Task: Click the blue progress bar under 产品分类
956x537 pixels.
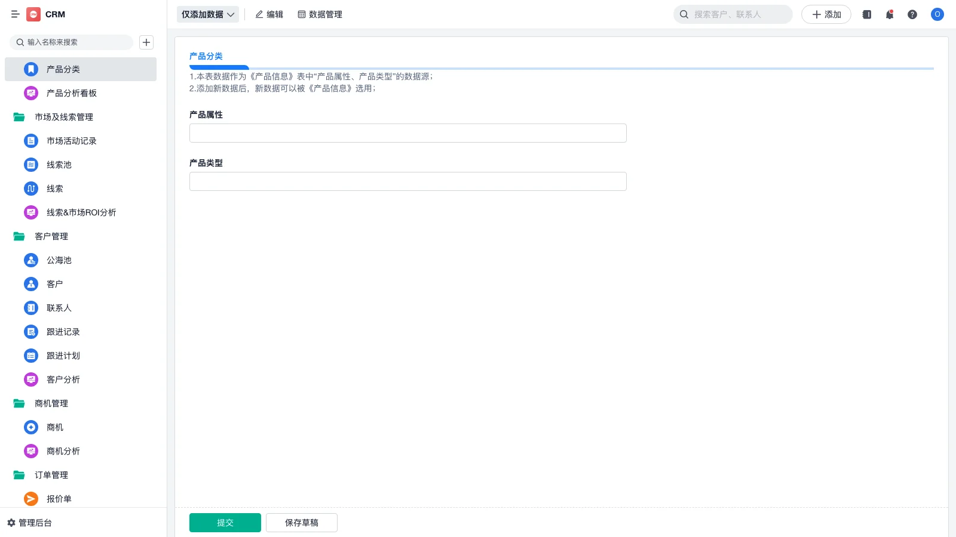Action: (219, 67)
